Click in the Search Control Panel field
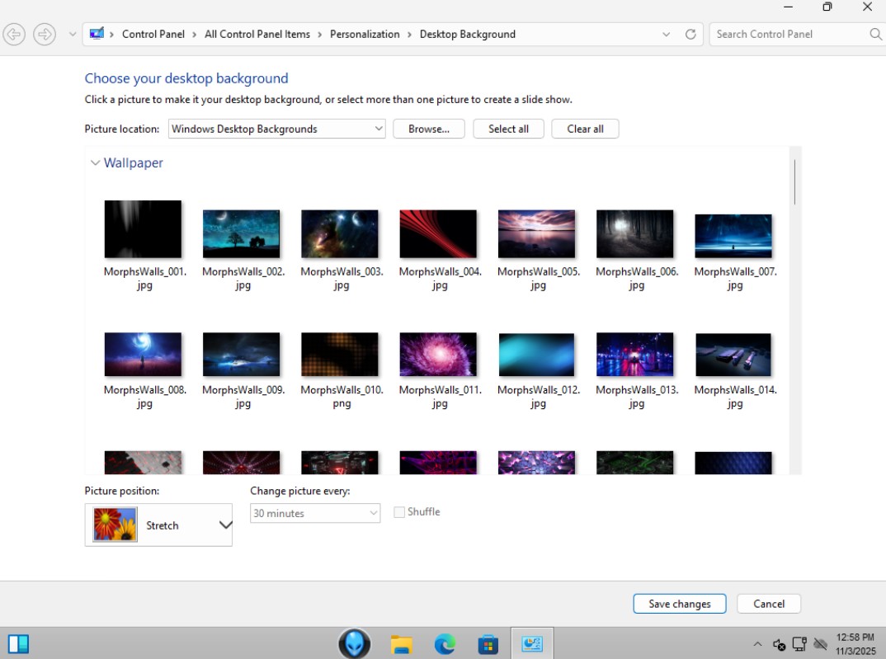This screenshot has width=886, height=659. [x=788, y=34]
